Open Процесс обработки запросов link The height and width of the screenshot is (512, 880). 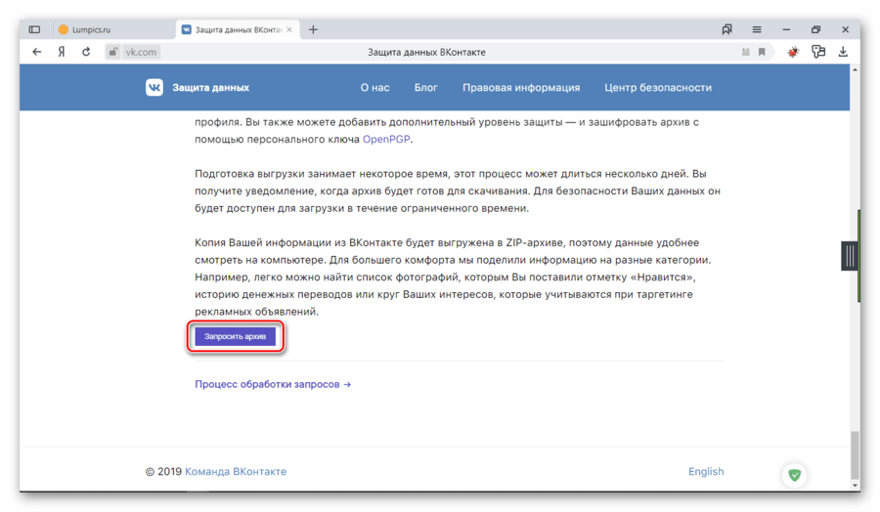[x=273, y=384]
